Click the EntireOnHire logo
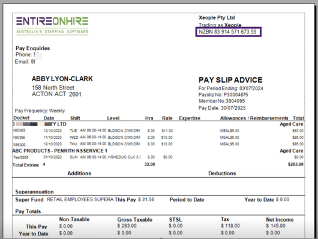Viewport: 318px width, 239px height. tap(52, 26)
